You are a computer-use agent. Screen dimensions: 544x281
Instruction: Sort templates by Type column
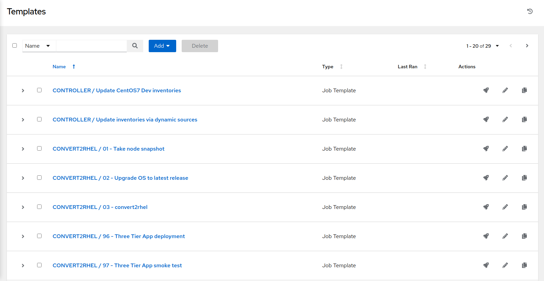(332, 67)
